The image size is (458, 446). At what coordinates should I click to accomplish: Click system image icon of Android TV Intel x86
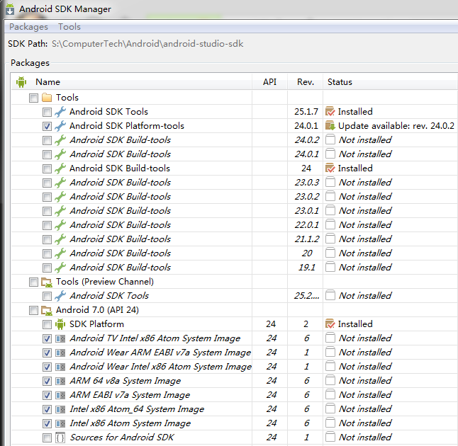pos(60,338)
